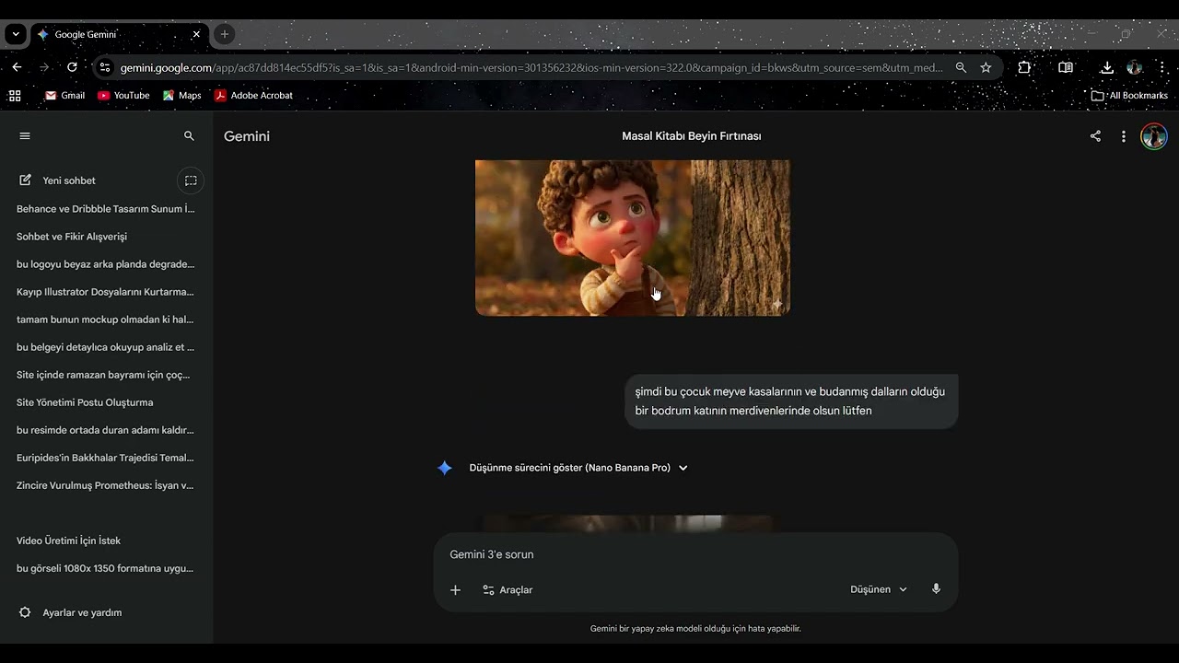
Task: Open chat 'Kayıp Illustrator Dosyalarını Kurtarma'
Action: (x=106, y=292)
